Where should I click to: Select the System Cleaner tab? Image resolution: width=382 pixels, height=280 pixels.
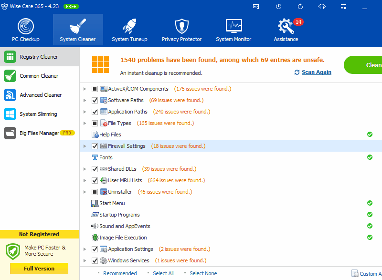[x=78, y=30]
